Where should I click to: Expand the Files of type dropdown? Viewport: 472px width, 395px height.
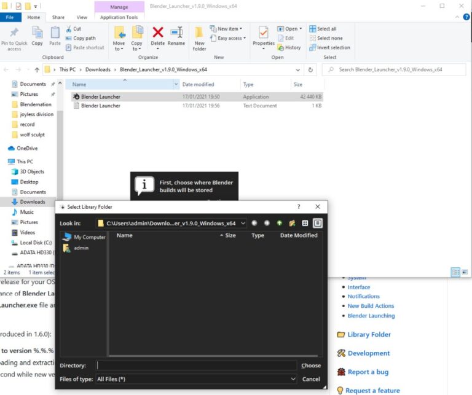coord(292,379)
